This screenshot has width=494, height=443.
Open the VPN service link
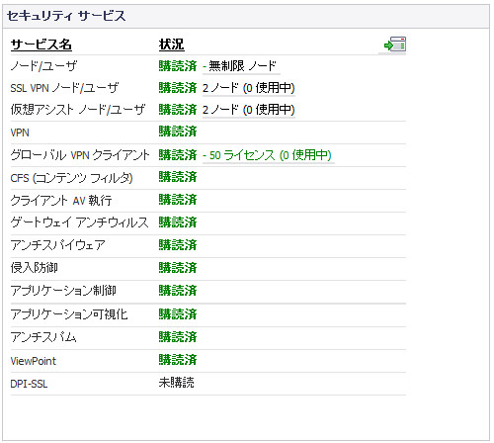[20, 133]
